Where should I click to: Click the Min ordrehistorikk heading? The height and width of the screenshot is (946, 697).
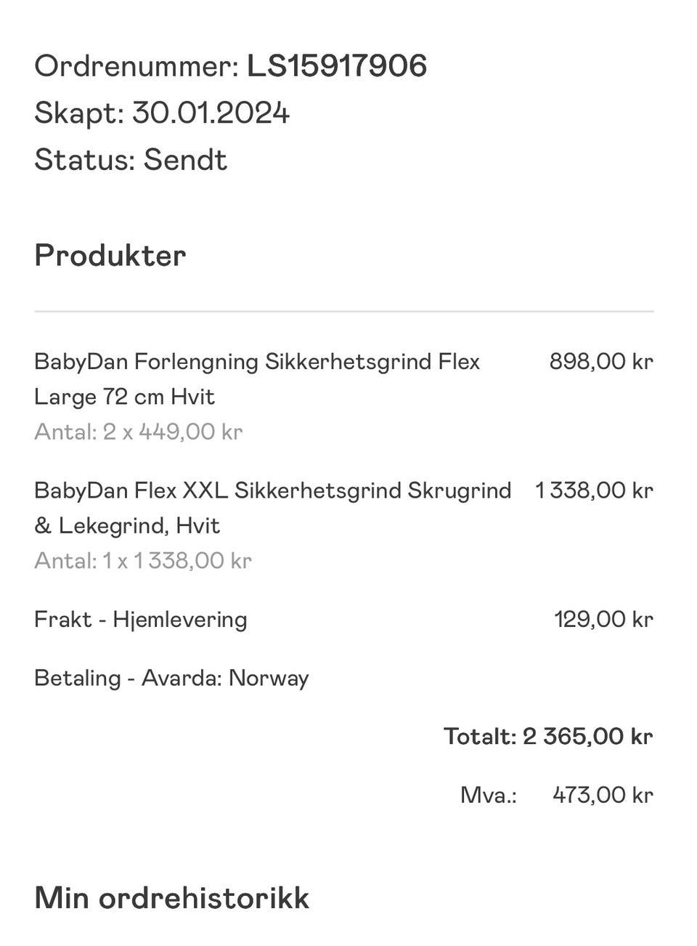(x=172, y=899)
